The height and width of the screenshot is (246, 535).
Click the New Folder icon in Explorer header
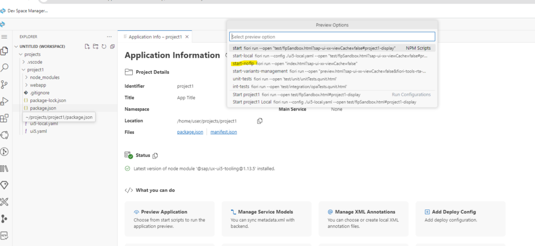point(96,46)
